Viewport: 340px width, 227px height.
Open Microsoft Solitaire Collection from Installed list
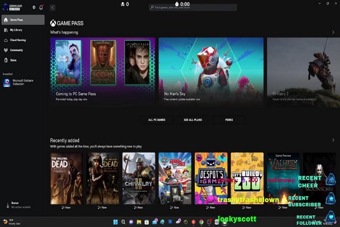pos(23,82)
